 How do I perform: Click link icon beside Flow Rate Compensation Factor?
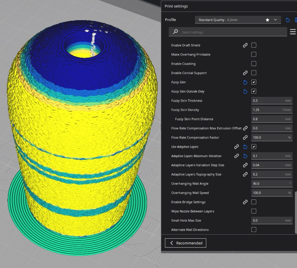245,138
